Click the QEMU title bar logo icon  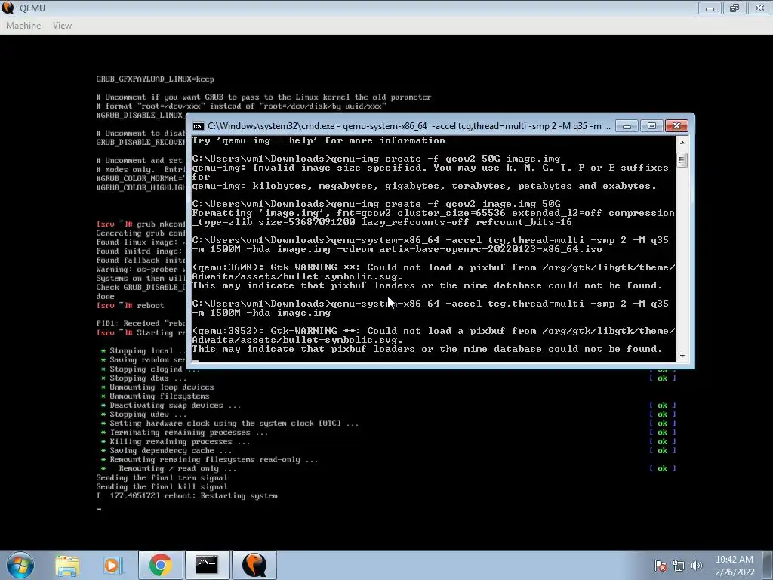pyautogui.click(x=8, y=8)
